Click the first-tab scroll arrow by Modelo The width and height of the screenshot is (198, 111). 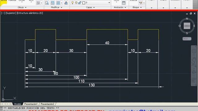tap(2, 104)
